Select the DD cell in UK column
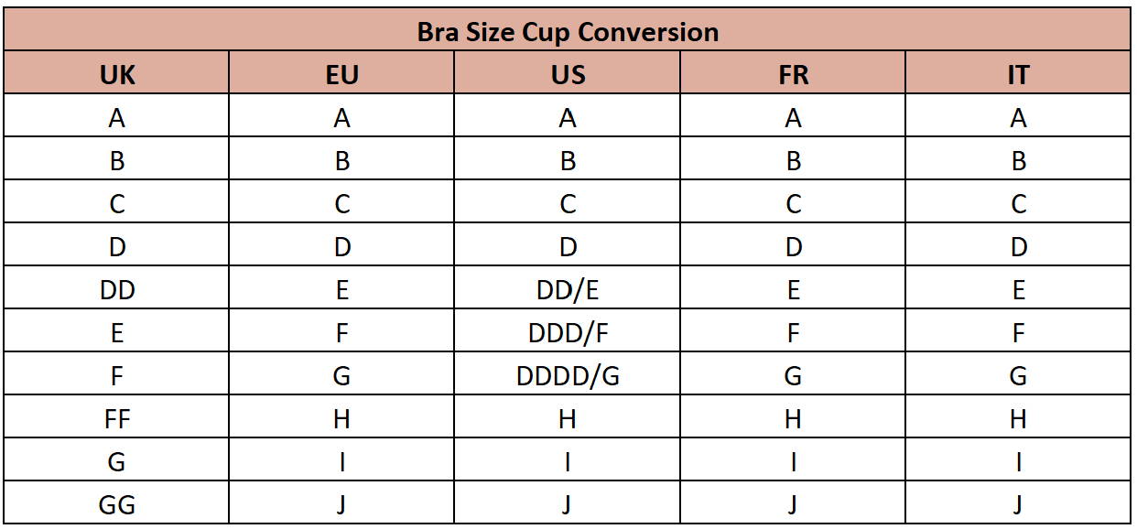The height and width of the screenshot is (529, 1137). (x=116, y=290)
